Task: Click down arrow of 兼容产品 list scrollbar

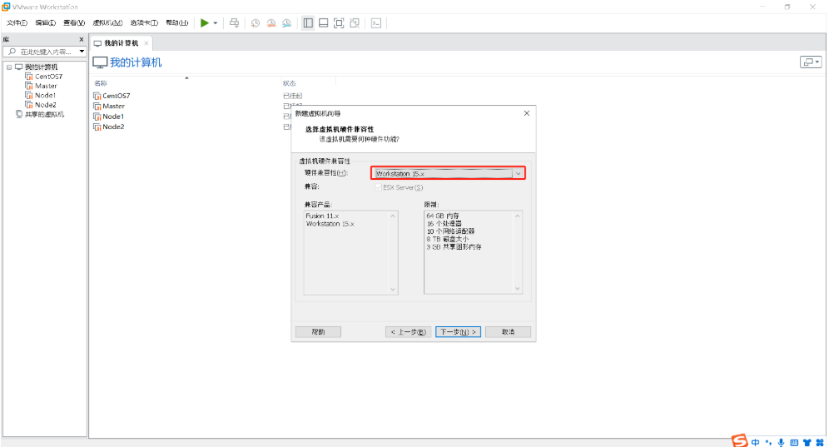Action: (x=393, y=290)
